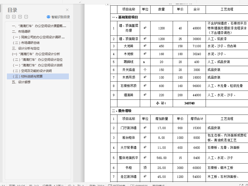248x186 pixels.
Task: Jump to (一)"滴滴打车"办公空间设计分析
Action: 36,54
